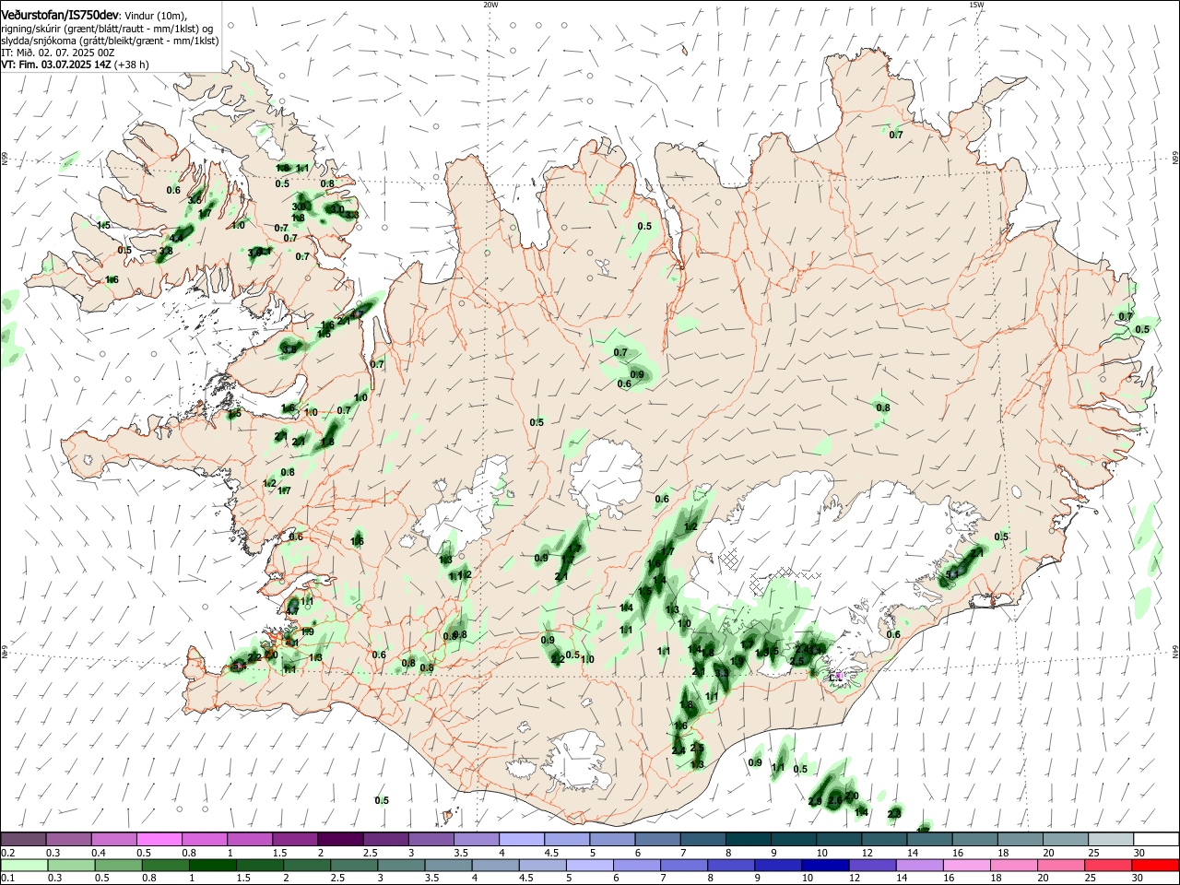
Task: Click the 0.5 value offshore southwest coast
Action: [382, 800]
